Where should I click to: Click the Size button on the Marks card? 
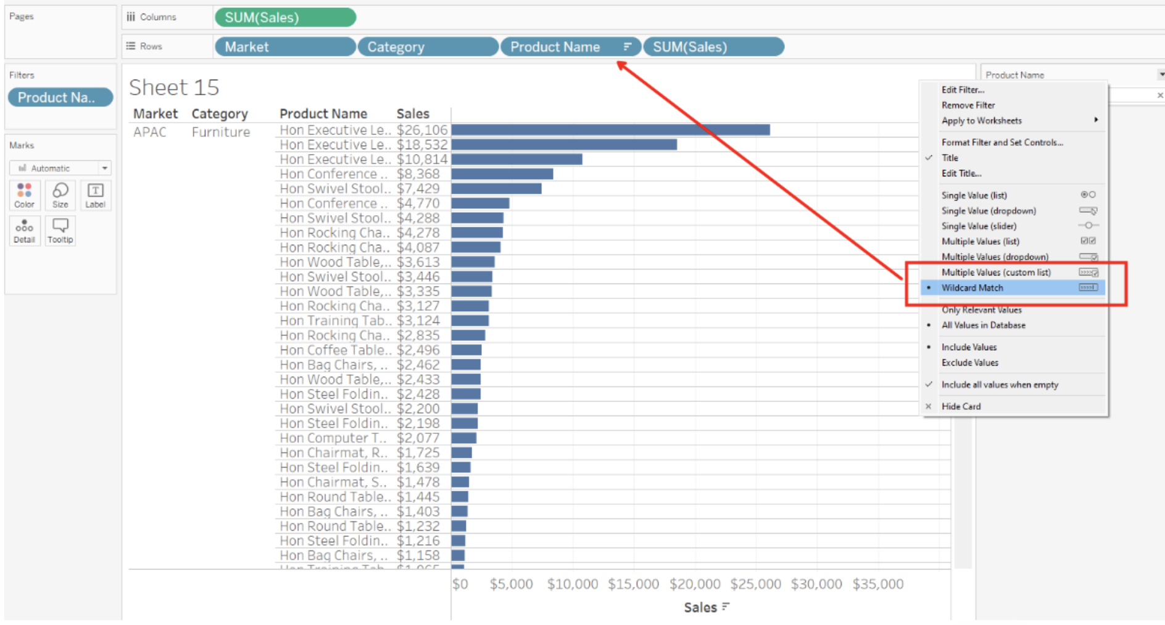point(60,195)
